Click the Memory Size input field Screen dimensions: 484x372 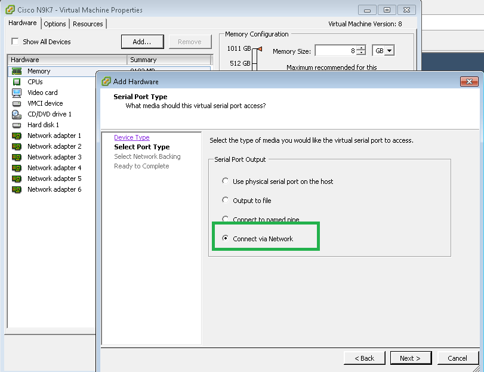click(335, 51)
